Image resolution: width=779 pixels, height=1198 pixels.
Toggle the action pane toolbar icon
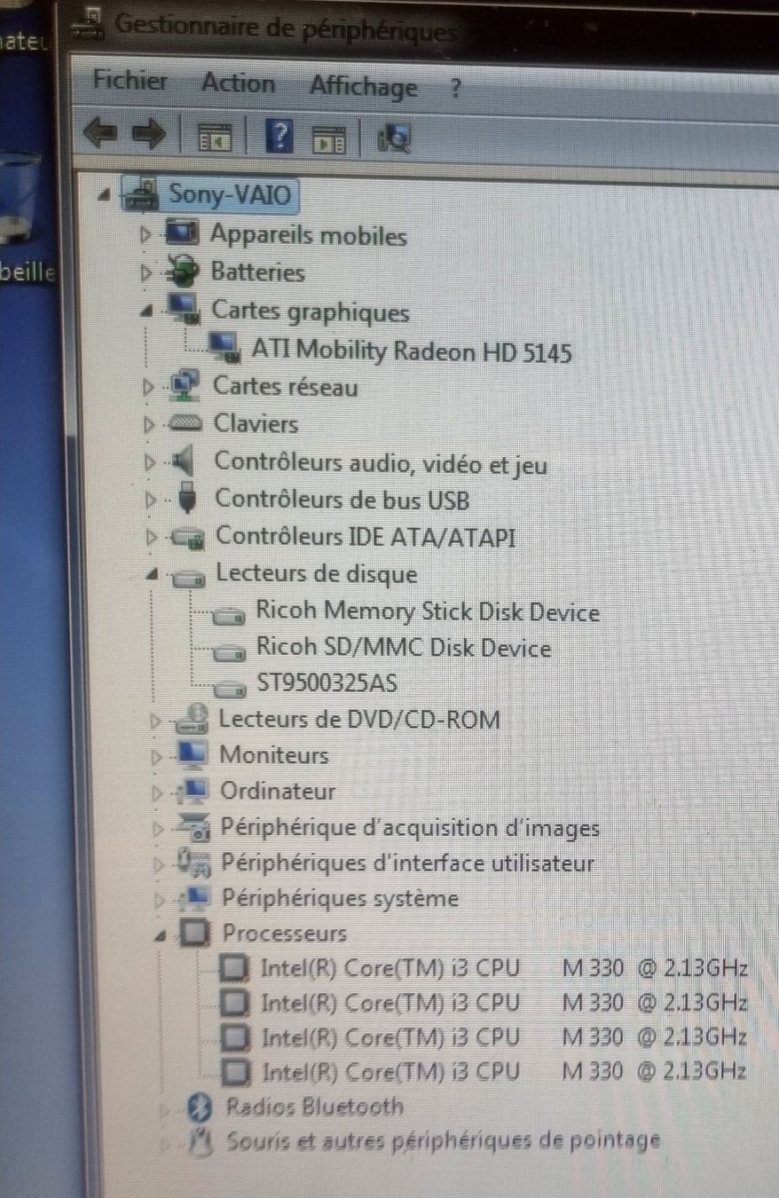[x=329, y=139]
